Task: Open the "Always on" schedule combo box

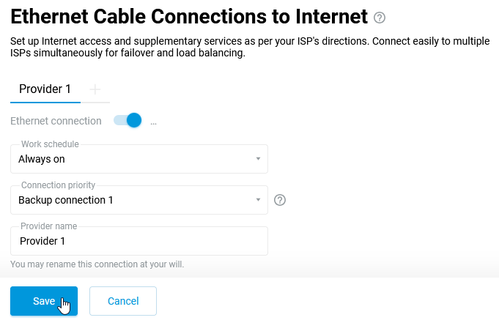Action: (x=132, y=159)
